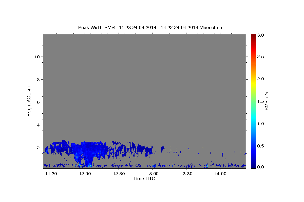304x202 pixels.
Task: Click the colorbar value 2.5
Action: tap(261, 57)
